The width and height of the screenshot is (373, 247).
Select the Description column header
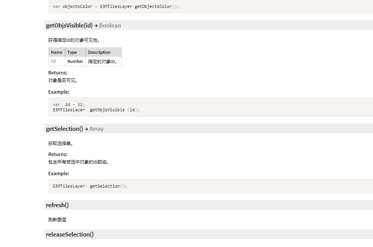point(104,52)
